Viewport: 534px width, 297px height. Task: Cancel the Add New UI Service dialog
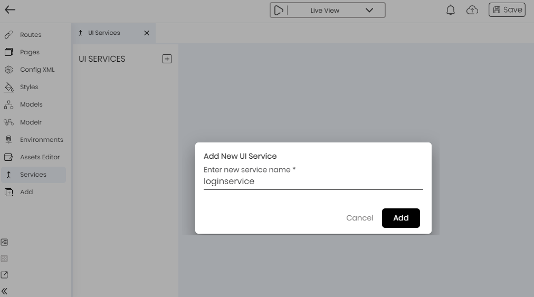[x=360, y=218]
